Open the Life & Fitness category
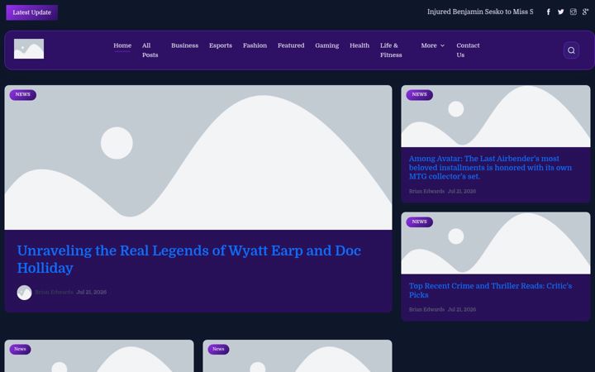Screen dimensions: 595x372 [391, 50]
